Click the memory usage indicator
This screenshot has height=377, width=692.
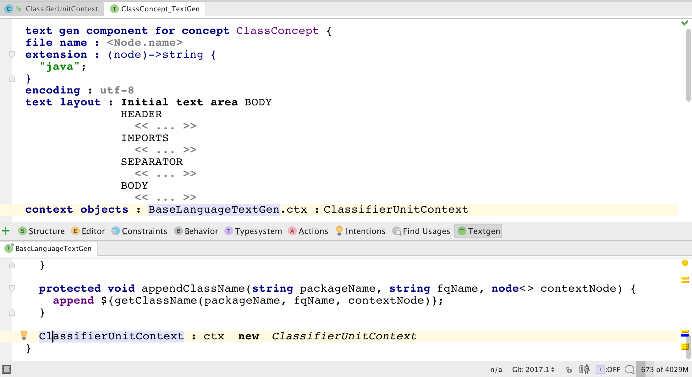[664, 369]
